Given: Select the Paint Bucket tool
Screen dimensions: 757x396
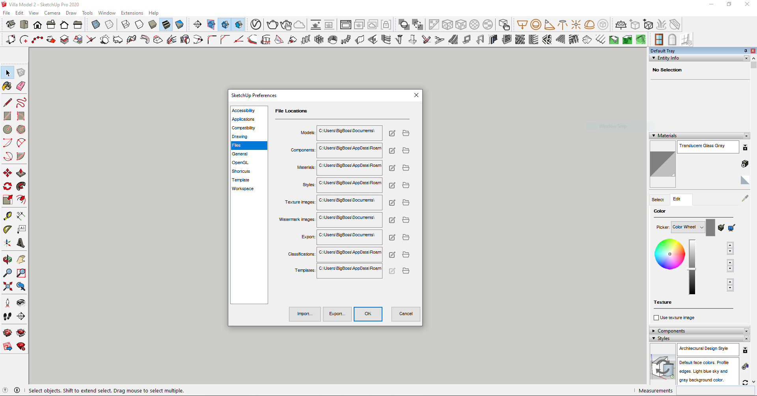Looking at the screenshot, I should click(x=7, y=86).
